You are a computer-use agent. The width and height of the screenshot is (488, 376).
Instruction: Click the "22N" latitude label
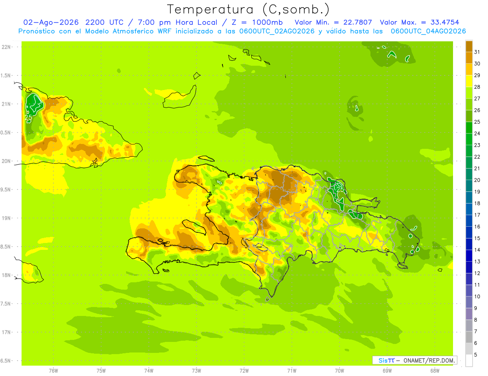[x=6, y=47]
